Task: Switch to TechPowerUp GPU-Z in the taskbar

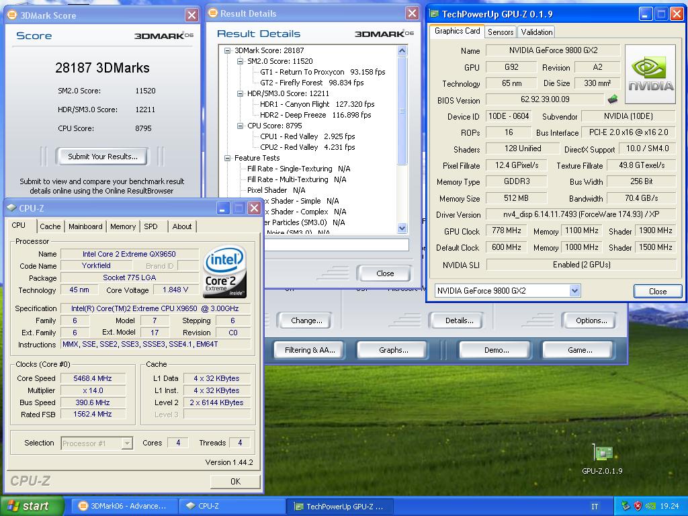Action: pyautogui.click(x=339, y=507)
